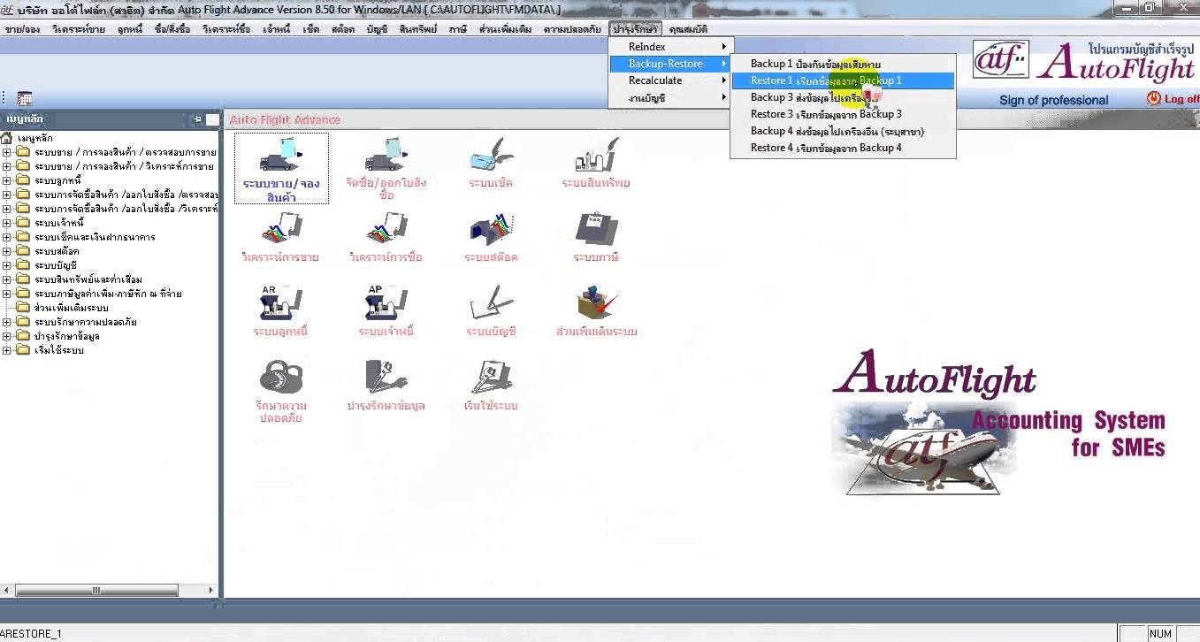Image resolution: width=1200 pixels, height=642 pixels.
Task: Expand the บำรุงรักษาข้อมูล tree node
Action: 7,336
